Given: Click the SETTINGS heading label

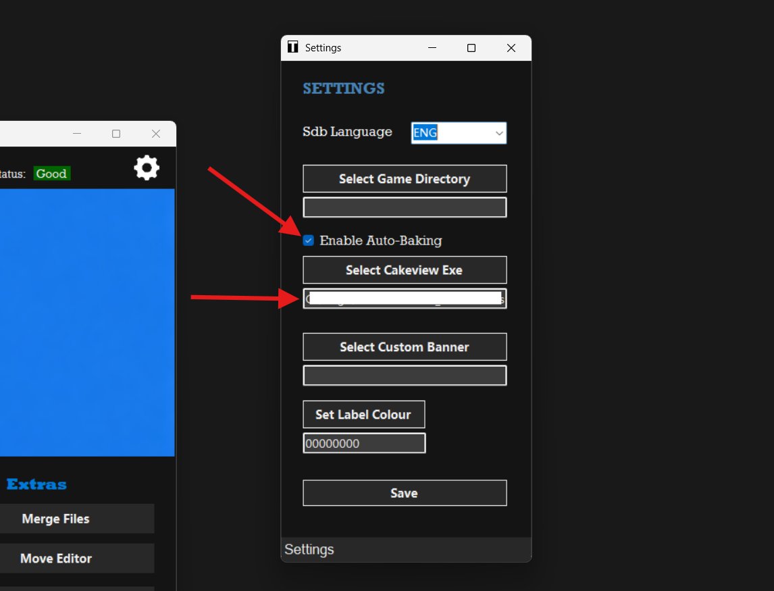Looking at the screenshot, I should [343, 88].
